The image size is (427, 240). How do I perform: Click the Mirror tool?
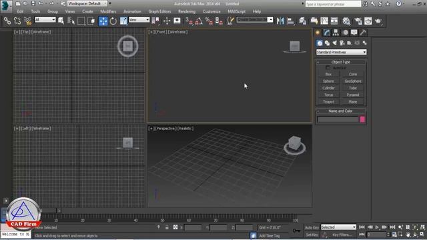[280, 21]
